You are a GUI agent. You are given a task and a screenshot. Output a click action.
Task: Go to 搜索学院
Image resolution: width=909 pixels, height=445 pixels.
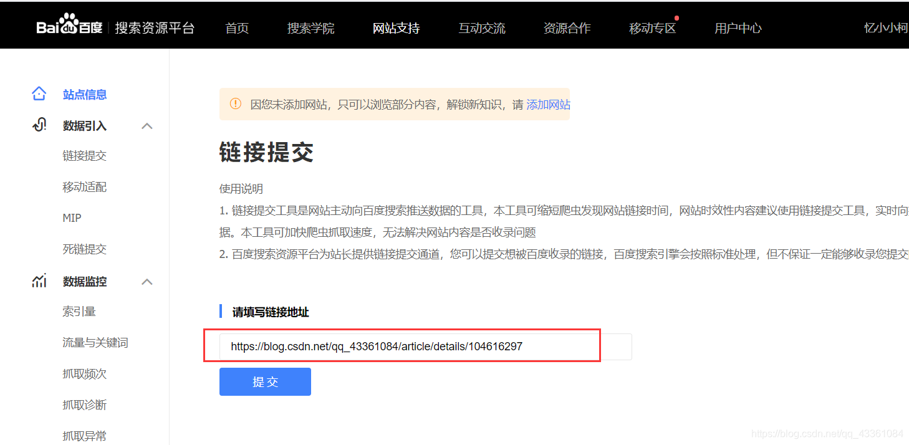point(310,27)
